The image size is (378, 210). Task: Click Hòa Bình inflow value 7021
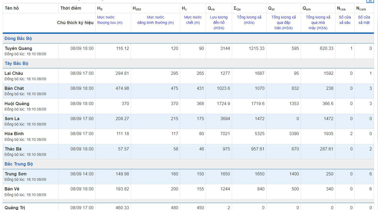click(225, 134)
